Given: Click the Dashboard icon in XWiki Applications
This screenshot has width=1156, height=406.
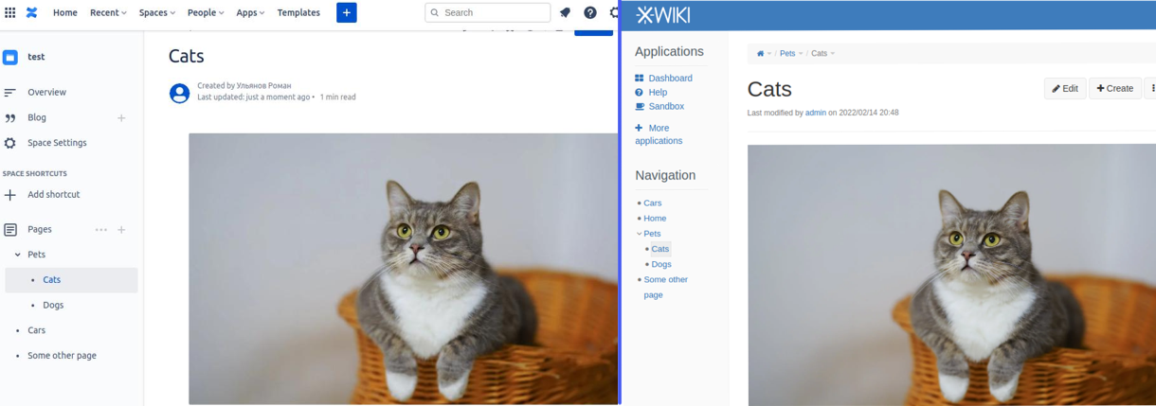Looking at the screenshot, I should pos(640,78).
